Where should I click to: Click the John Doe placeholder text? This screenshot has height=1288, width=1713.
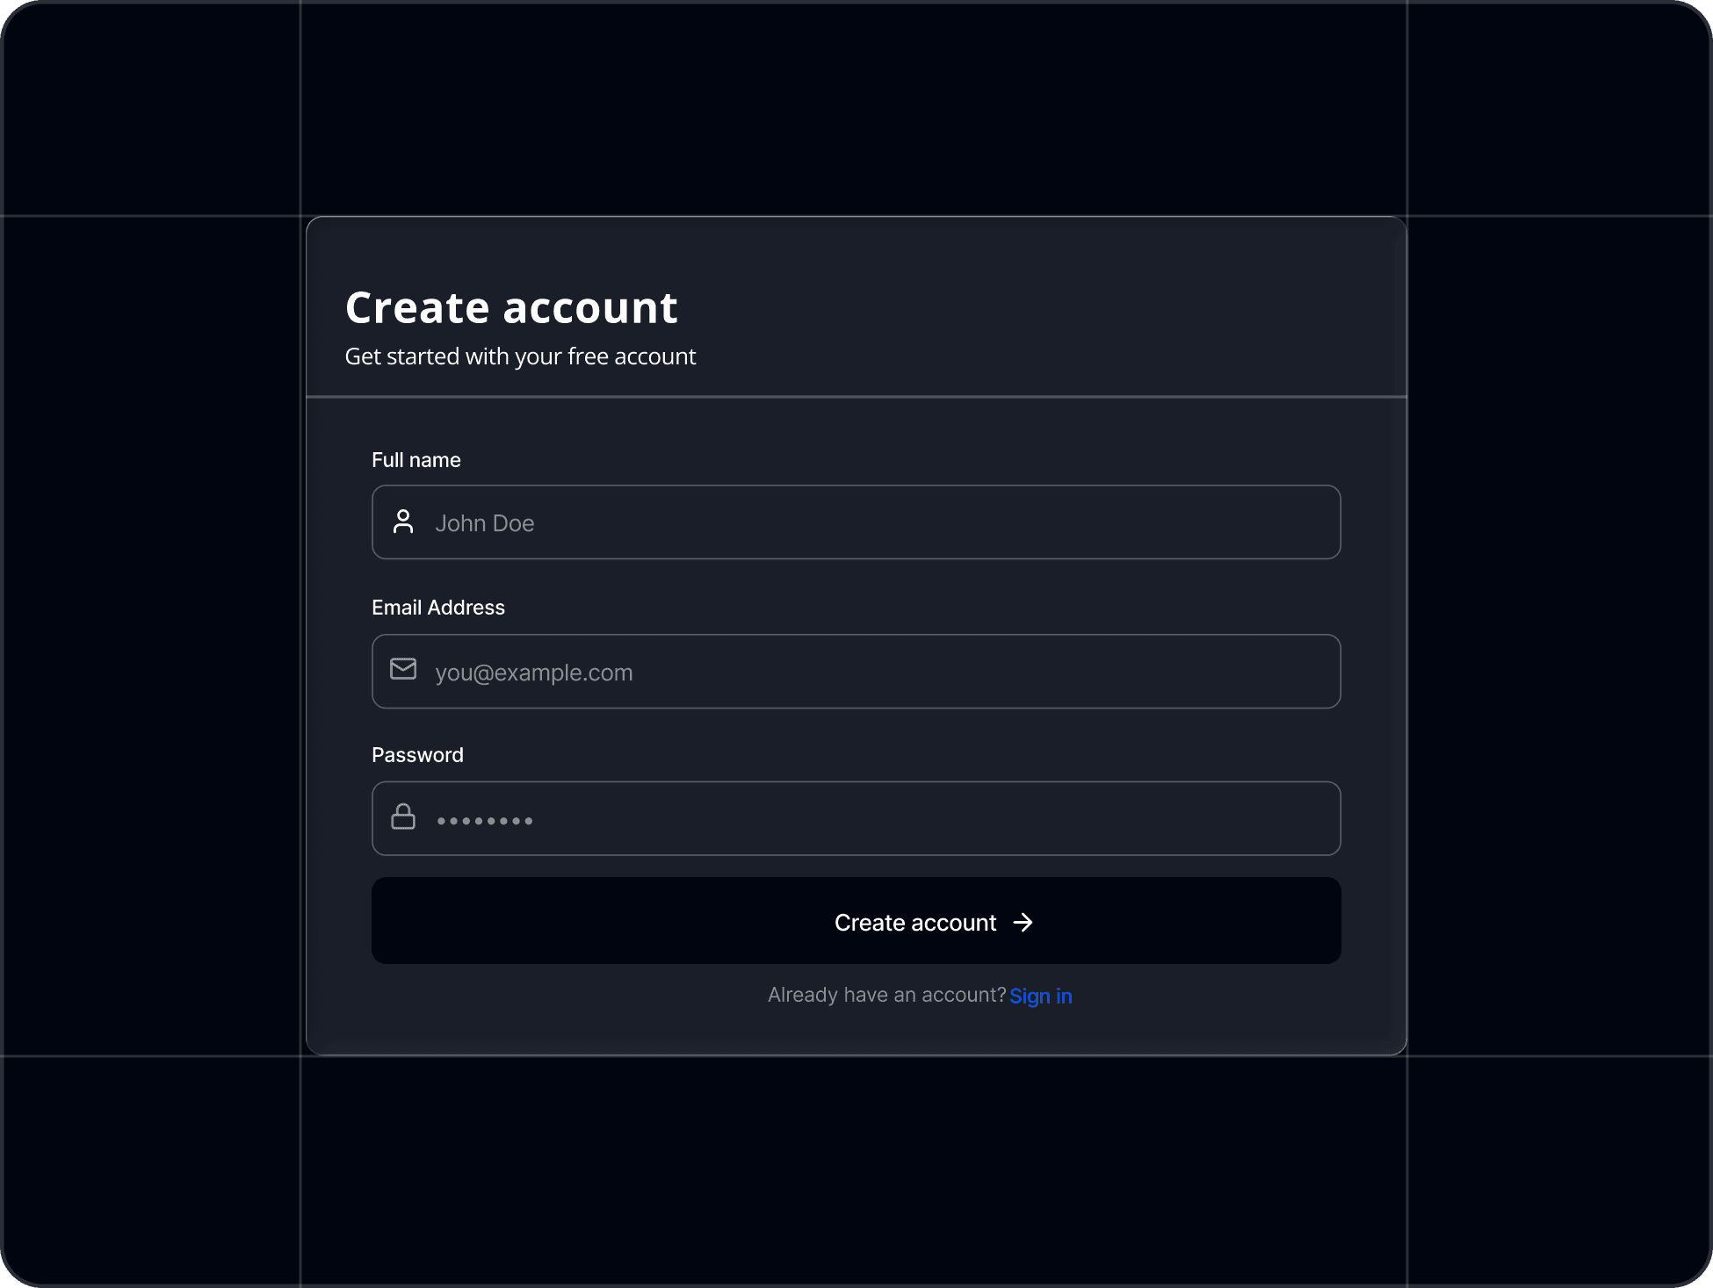point(485,523)
